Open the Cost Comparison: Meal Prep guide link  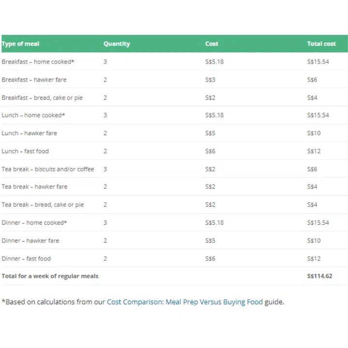(x=185, y=302)
